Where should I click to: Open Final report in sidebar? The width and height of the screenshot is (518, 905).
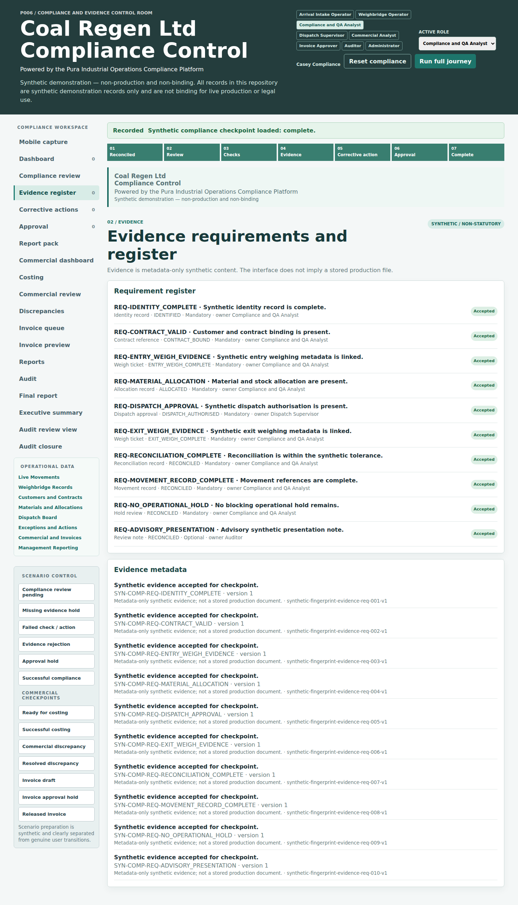pyautogui.click(x=56, y=396)
